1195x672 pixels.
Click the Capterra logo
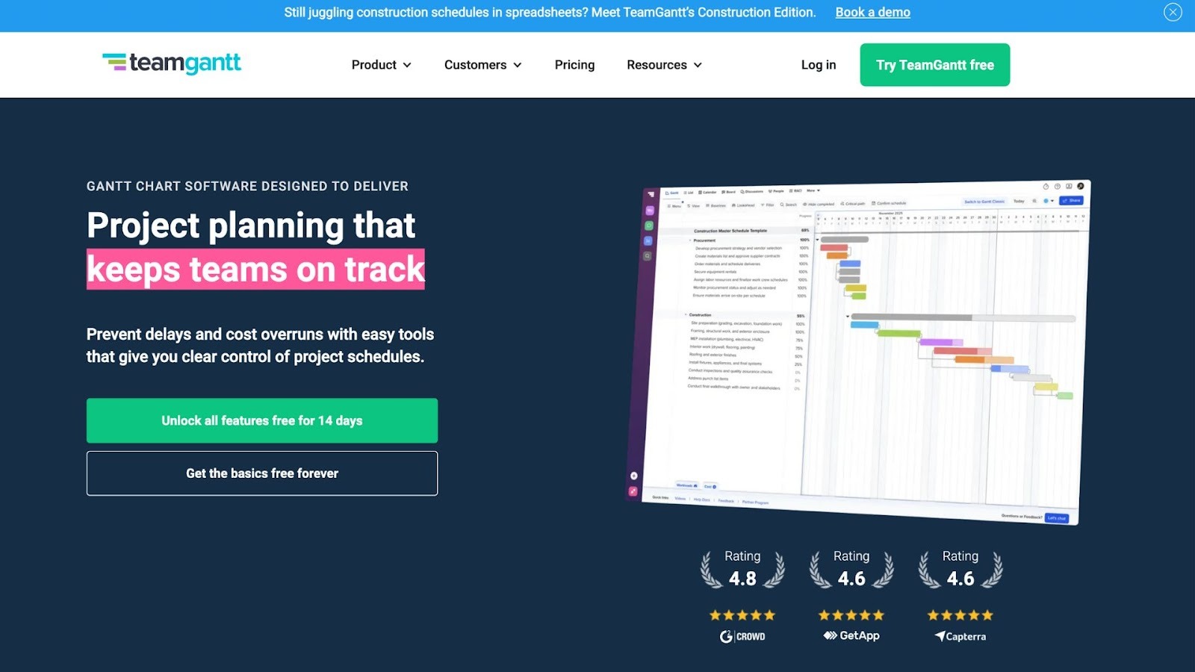[960, 636]
